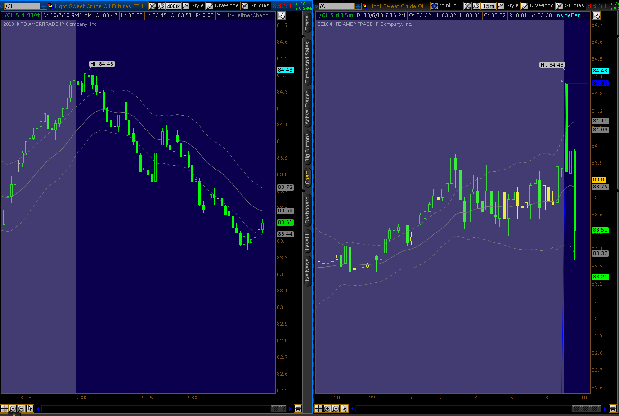Image resolution: width=619 pixels, height=416 pixels.
Task: Zoom in using plus icon below right chart
Action: tap(327, 408)
